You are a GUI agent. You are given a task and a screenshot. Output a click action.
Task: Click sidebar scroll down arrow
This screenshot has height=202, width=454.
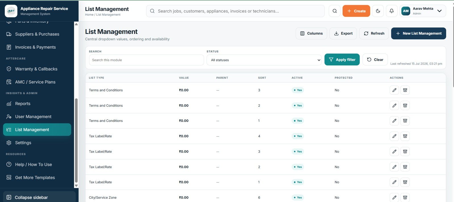(x=76, y=186)
